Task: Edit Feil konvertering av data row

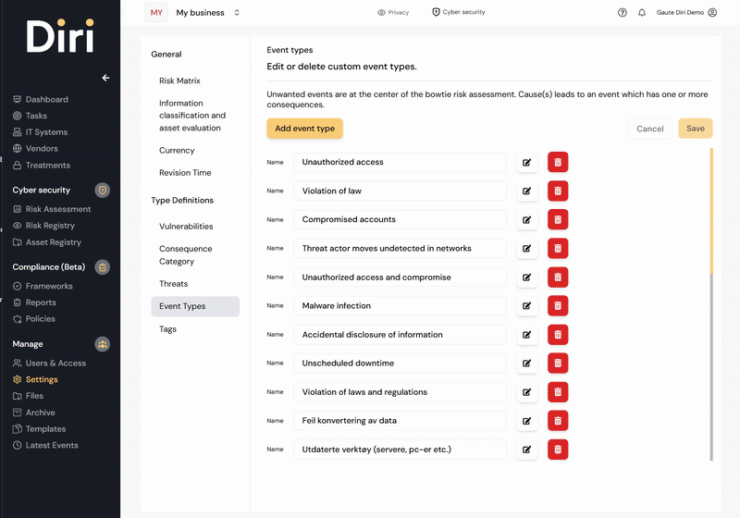Action: 526,421
